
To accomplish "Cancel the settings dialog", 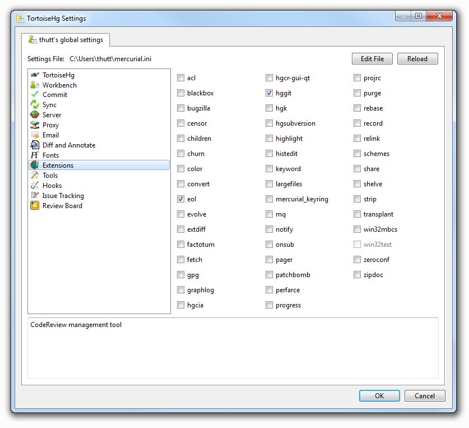I will tap(424, 395).
